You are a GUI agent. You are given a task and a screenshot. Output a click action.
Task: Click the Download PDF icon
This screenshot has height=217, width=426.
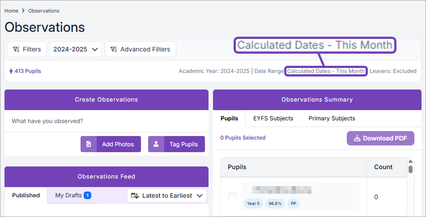point(357,138)
